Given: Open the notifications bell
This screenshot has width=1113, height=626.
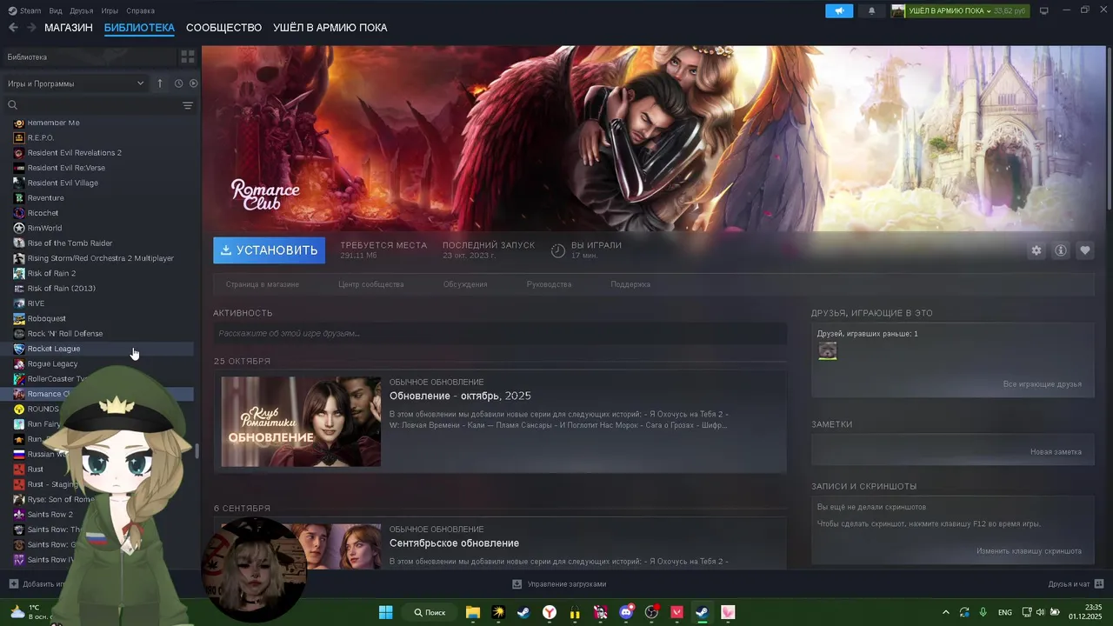Looking at the screenshot, I should click(x=872, y=10).
